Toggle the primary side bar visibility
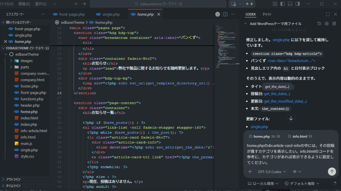 coord(282,4)
